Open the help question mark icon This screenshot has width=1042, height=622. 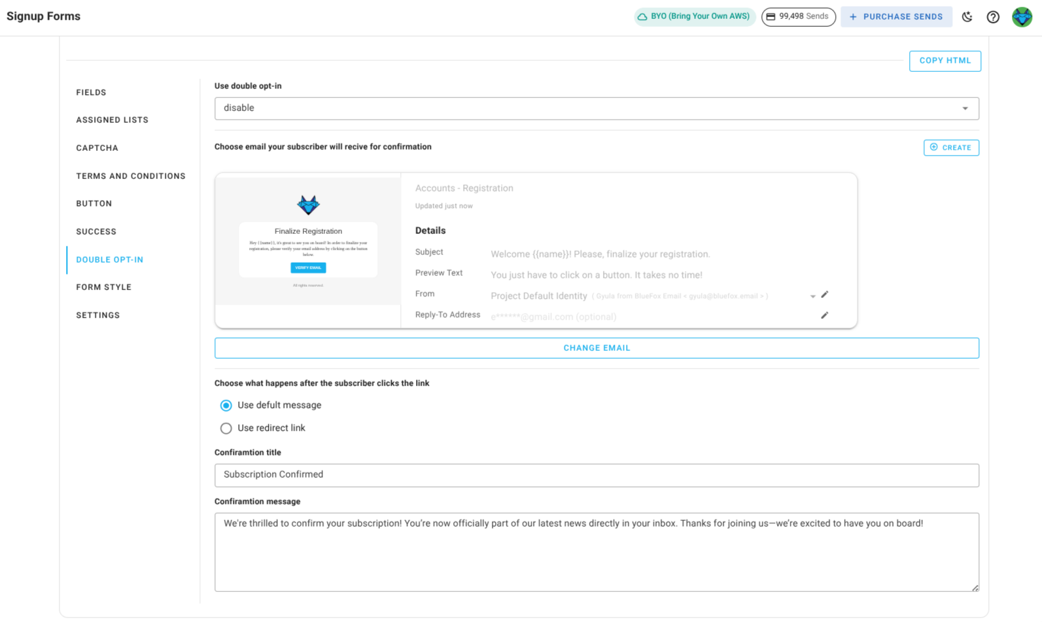point(993,17)
